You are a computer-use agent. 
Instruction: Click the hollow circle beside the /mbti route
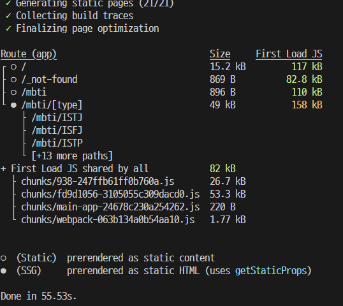(13, 92)
